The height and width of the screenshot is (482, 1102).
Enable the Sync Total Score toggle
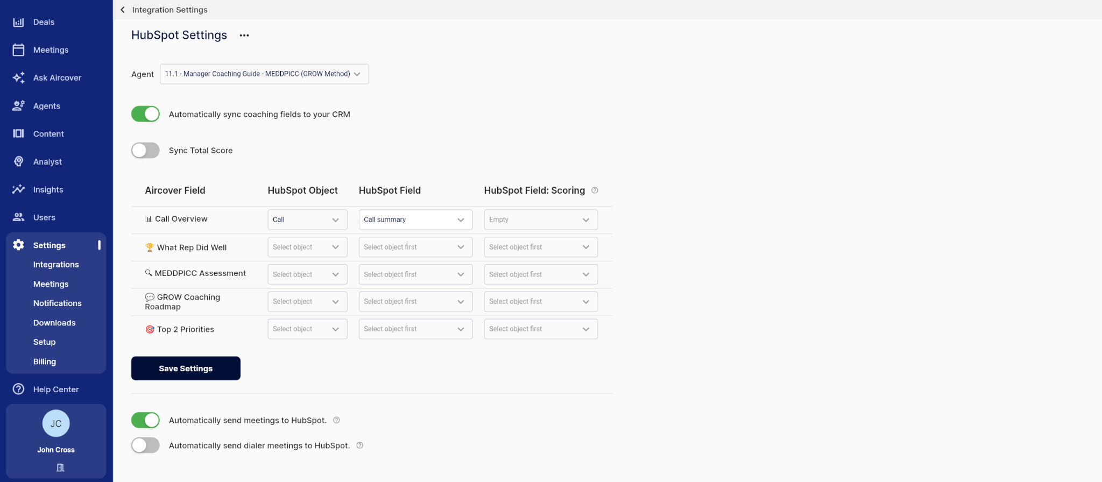tap(145, 150)
